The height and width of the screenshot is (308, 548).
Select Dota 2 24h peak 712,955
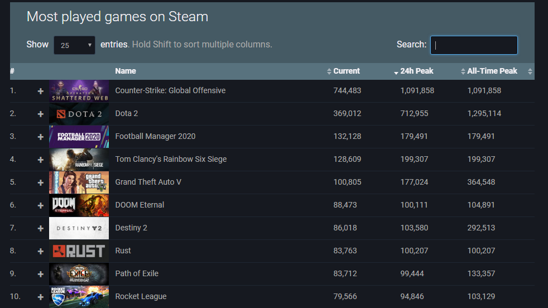414,113
